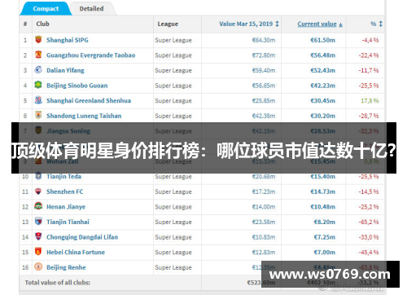407x295 pixels.
Task: Click the -4,4 % change value
Action: coord(370,40)
